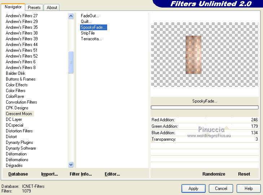This screenshot has width=263, height=195.
Task: Select the Quilt... filter
Action: point(86,22)
